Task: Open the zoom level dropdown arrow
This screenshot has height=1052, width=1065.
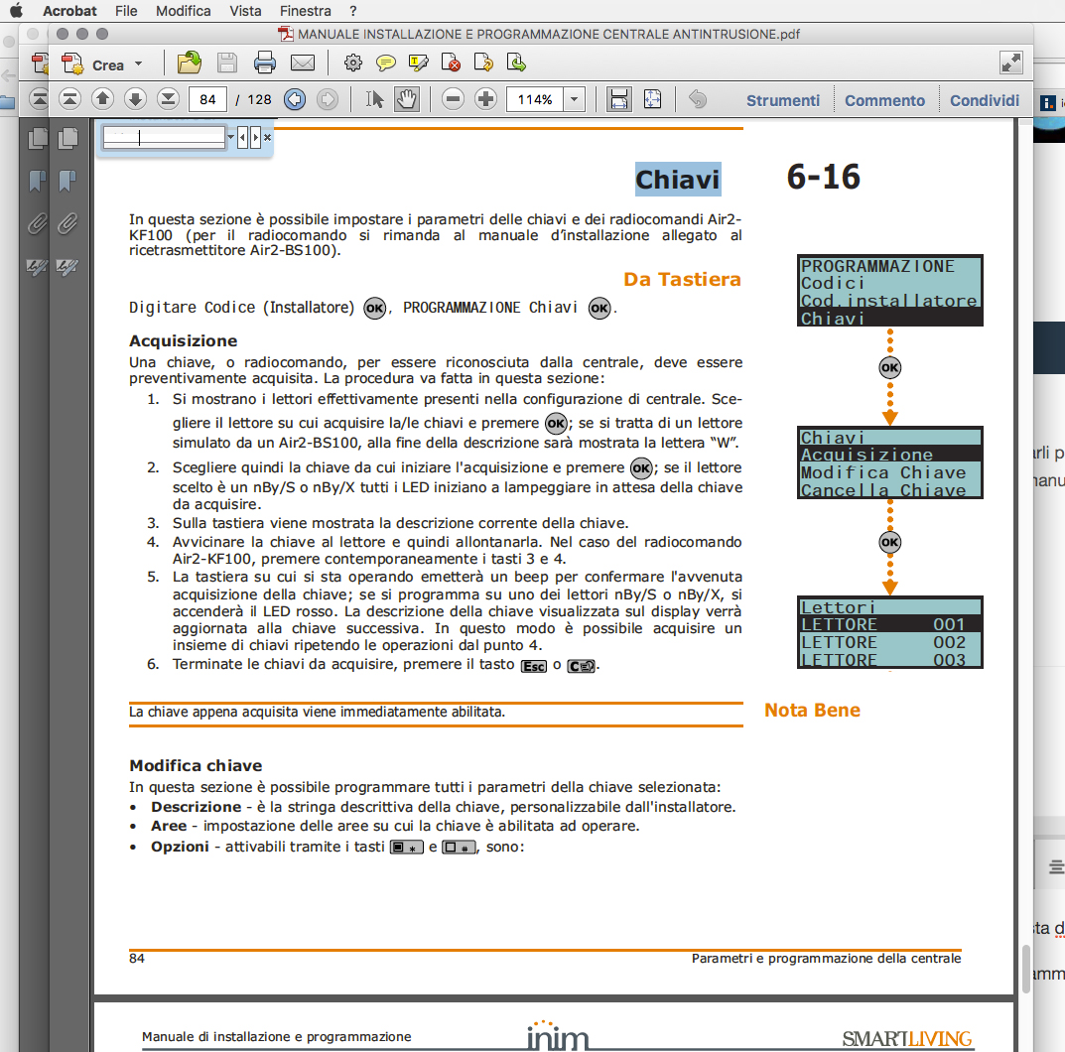Action: [x=575, y=100]
